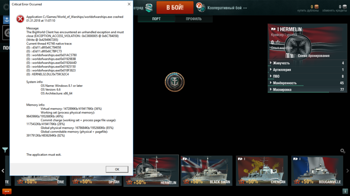Click the doubloons coin icon
Screen dimensions: 350x196
click(316, 7)
